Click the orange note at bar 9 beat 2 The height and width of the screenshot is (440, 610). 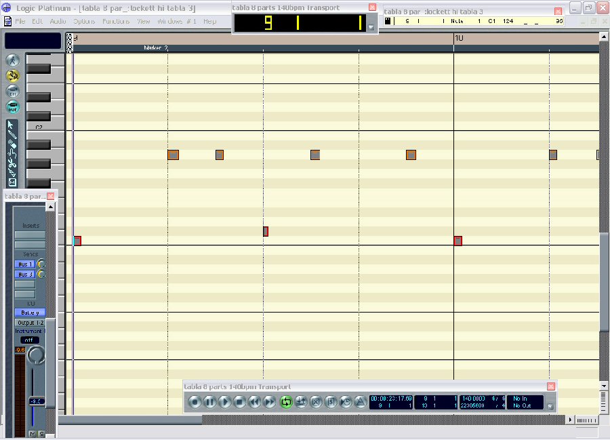pyautogui.click(x=173, y=155)
